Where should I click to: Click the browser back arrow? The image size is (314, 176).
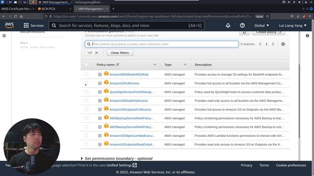[3, 16]
